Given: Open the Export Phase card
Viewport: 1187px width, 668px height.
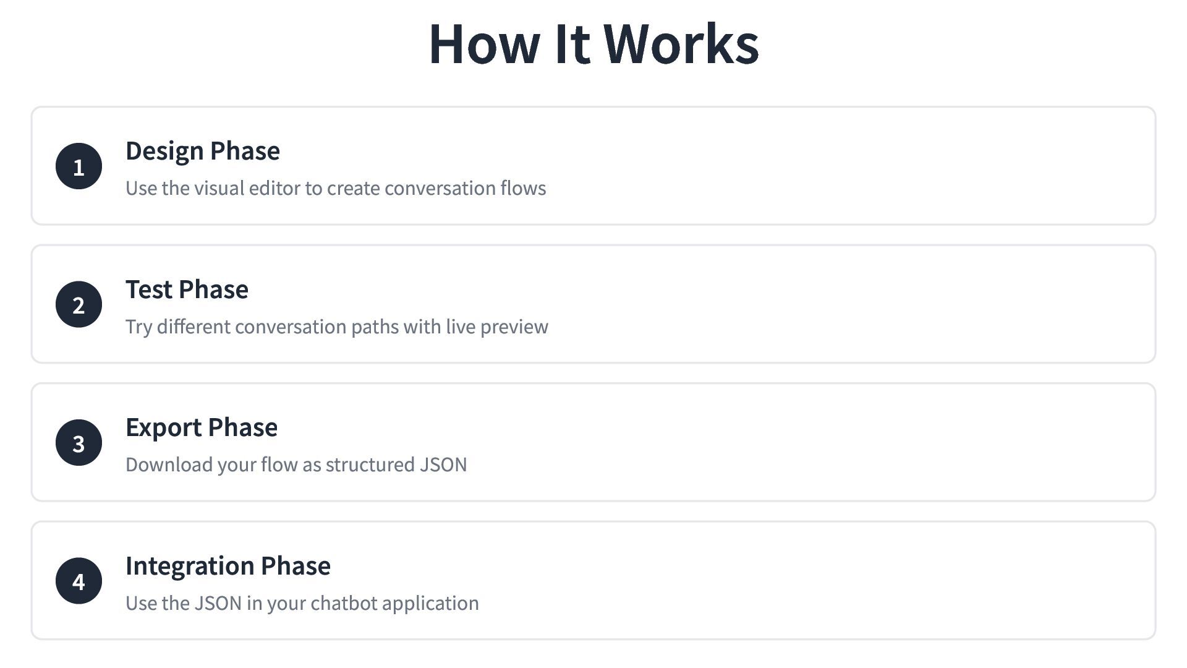Looking at the screenshot, I should 593,442.
